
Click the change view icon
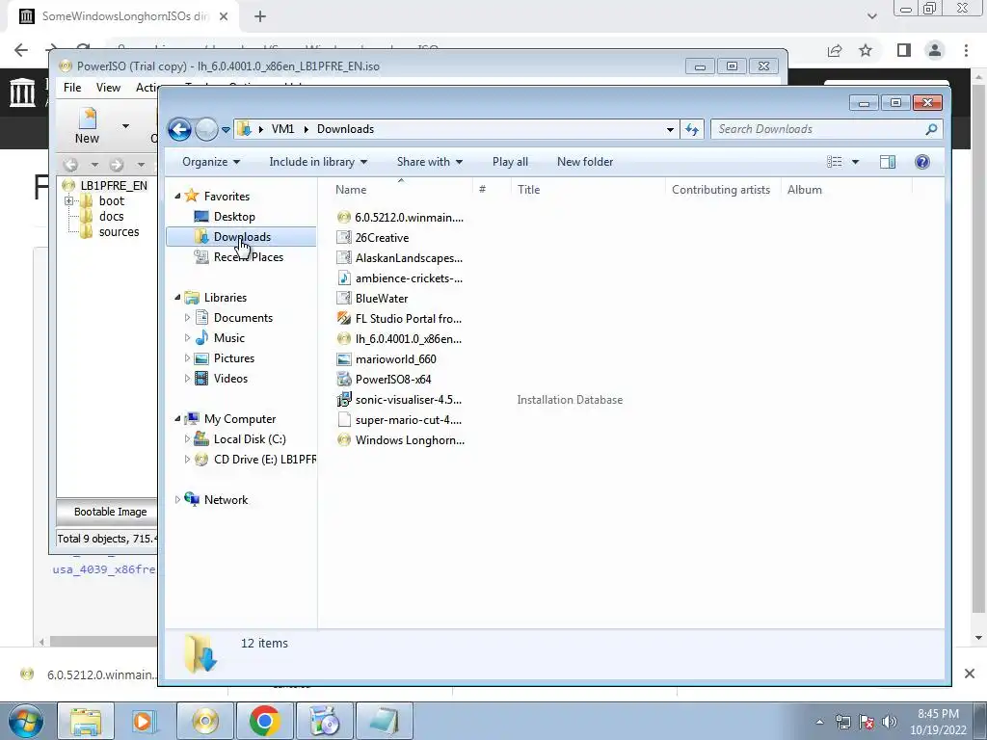835,162
